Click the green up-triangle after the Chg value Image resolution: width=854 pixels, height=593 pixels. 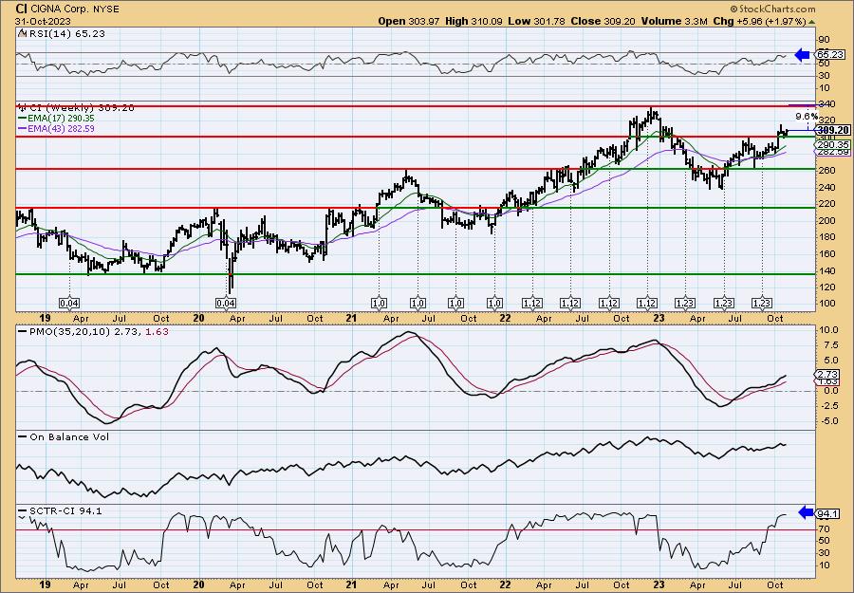812,22
